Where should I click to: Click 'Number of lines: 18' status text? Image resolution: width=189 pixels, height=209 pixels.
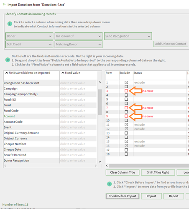[15, 204]
